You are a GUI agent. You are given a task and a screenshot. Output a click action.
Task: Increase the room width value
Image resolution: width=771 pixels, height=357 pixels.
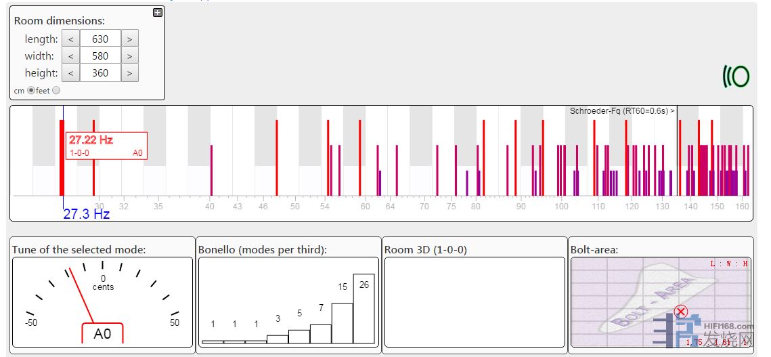(129, 56)
